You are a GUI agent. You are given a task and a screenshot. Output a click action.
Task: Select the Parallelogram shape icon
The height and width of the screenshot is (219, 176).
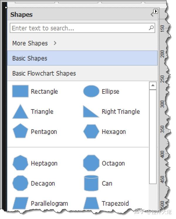(20, 203)
